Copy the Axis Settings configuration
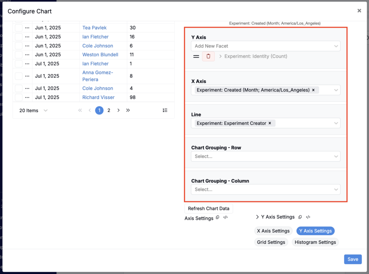This screenshot has width=369, height=274. click(x=217, y=217)
